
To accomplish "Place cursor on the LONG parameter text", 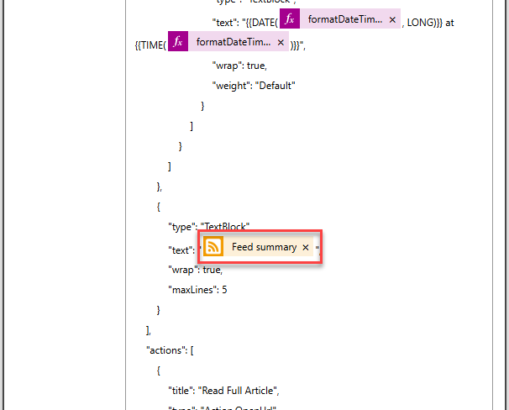I will coord(422,22).
